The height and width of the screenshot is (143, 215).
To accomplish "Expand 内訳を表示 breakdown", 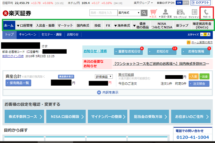I will pyautogui.click(x=108, y=92).
